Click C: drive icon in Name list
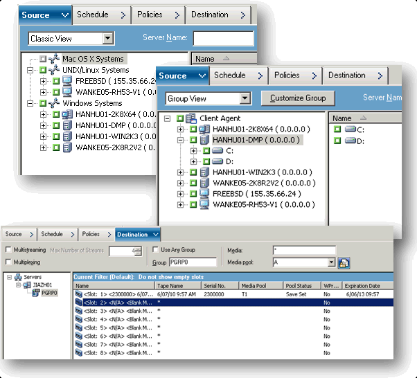This screenshot has width=417, height=378. [351, 129]
